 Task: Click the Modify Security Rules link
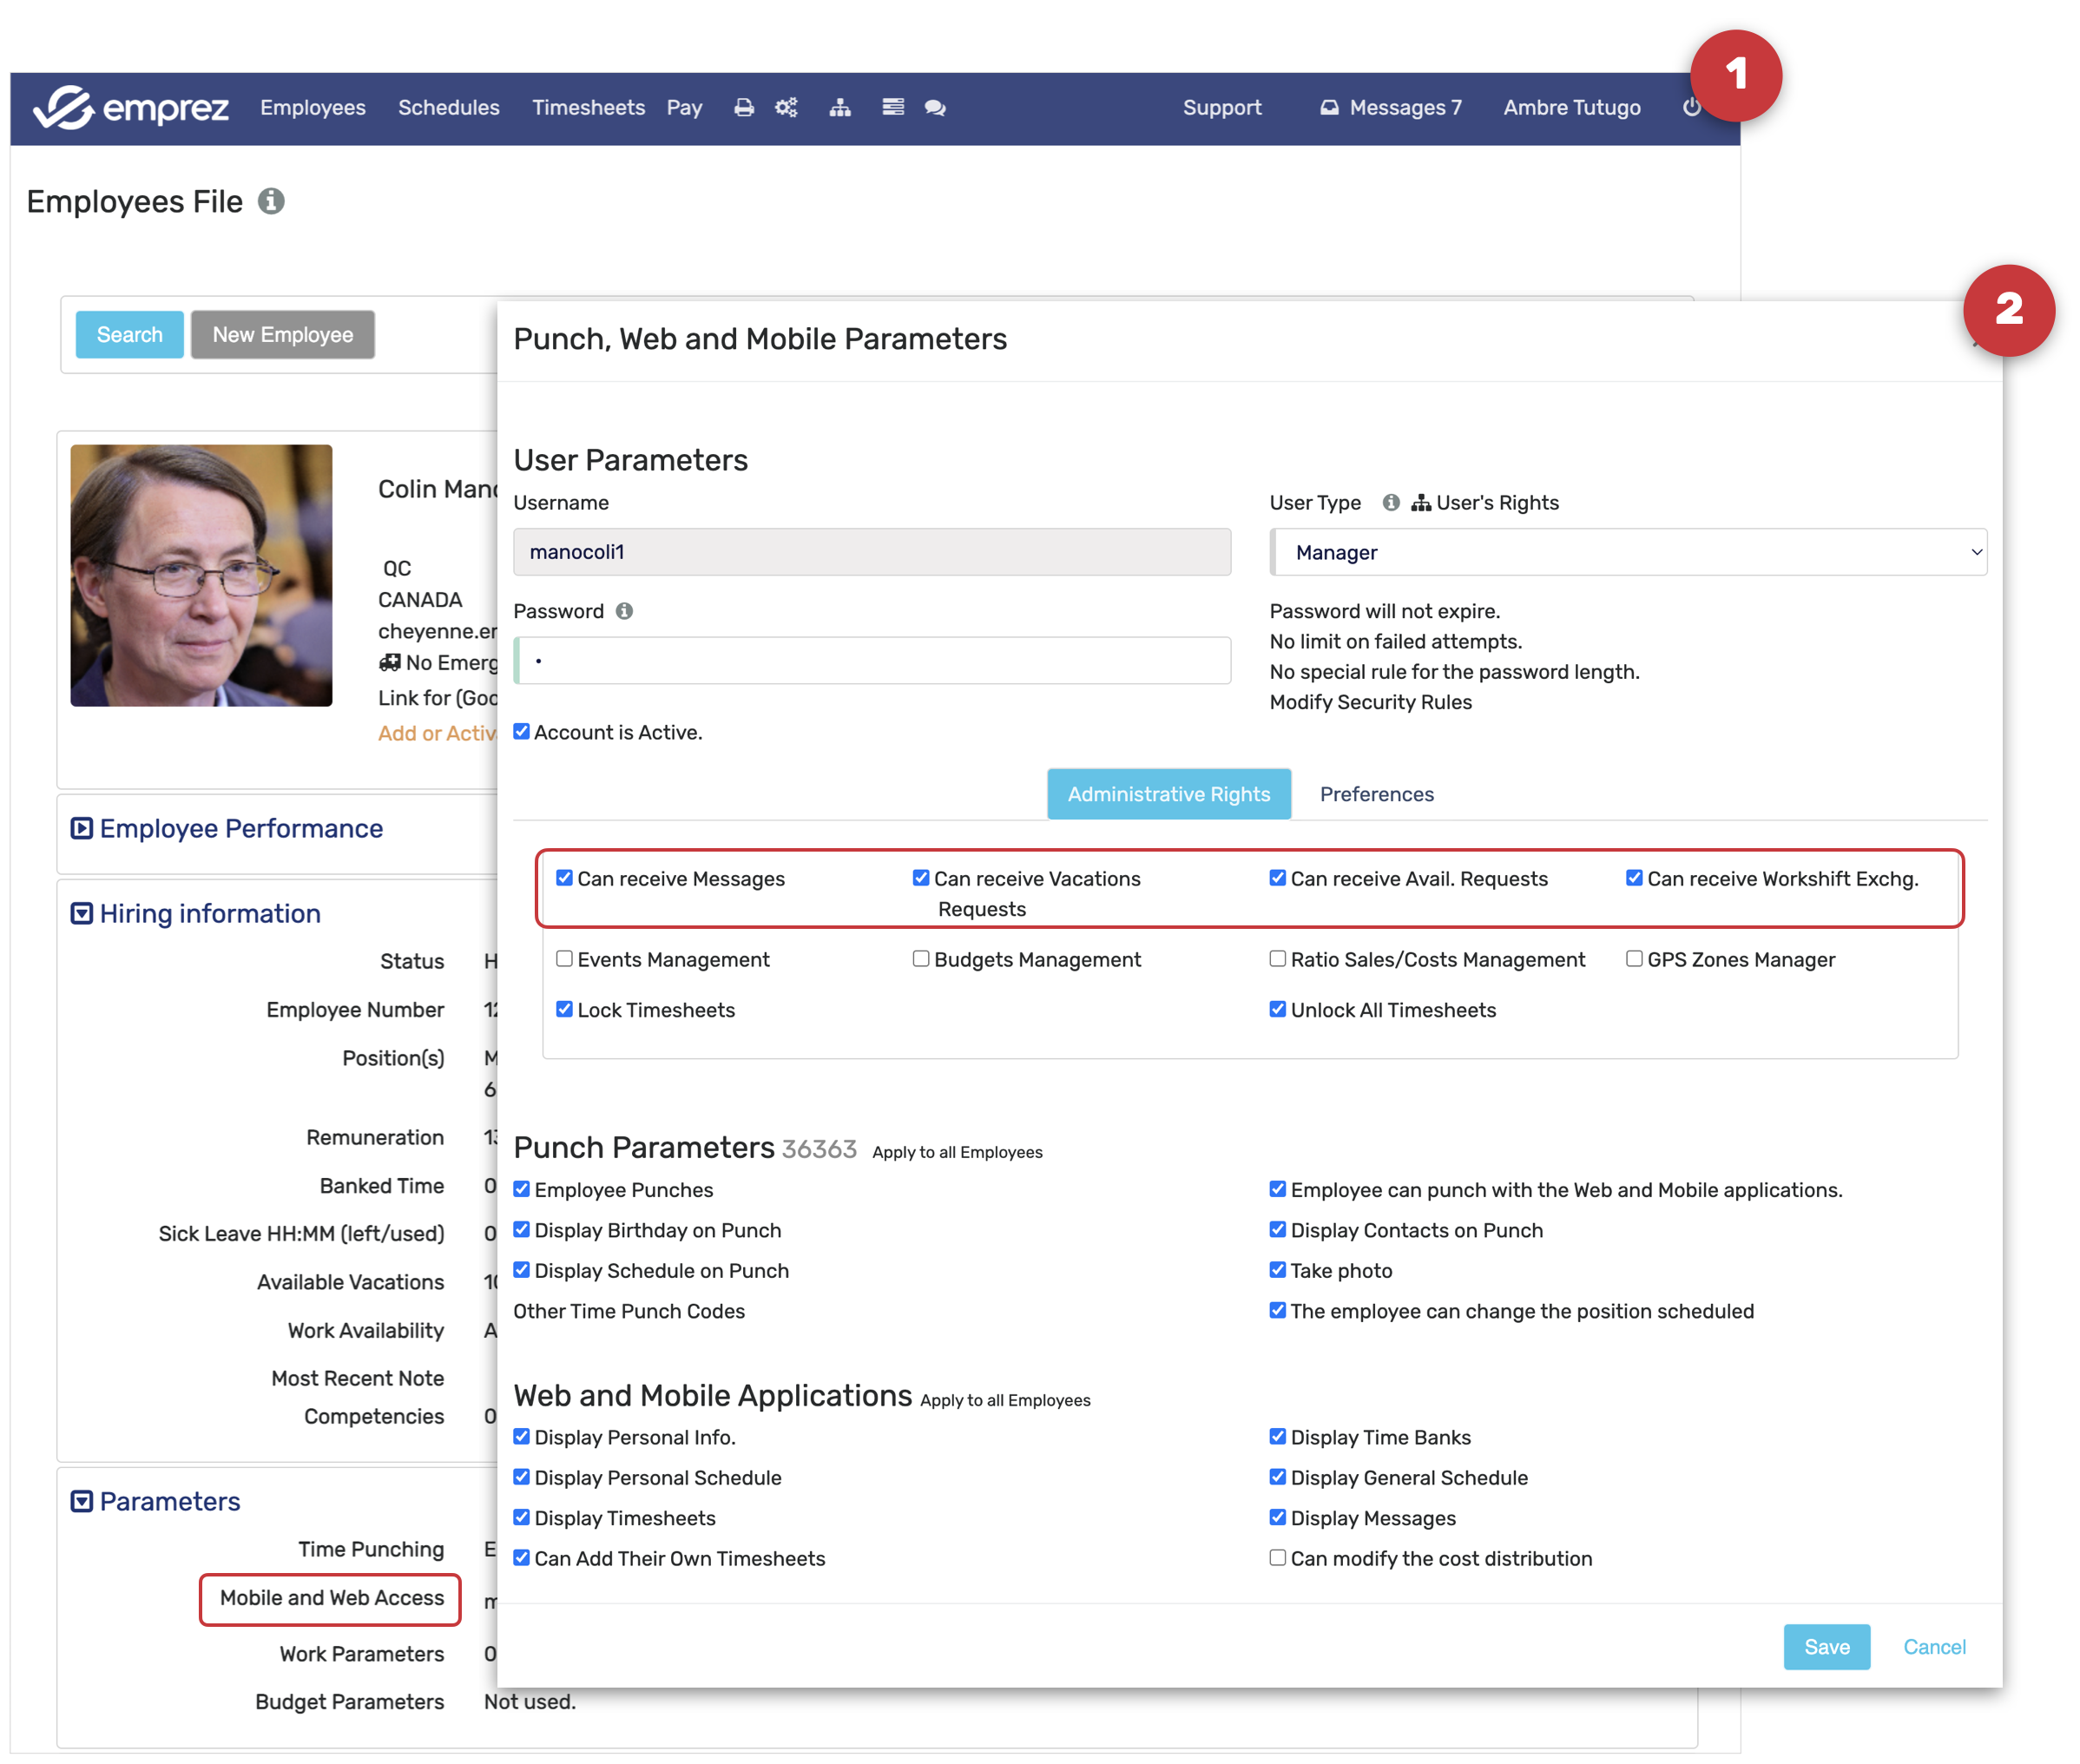[x=1370, y=702]
